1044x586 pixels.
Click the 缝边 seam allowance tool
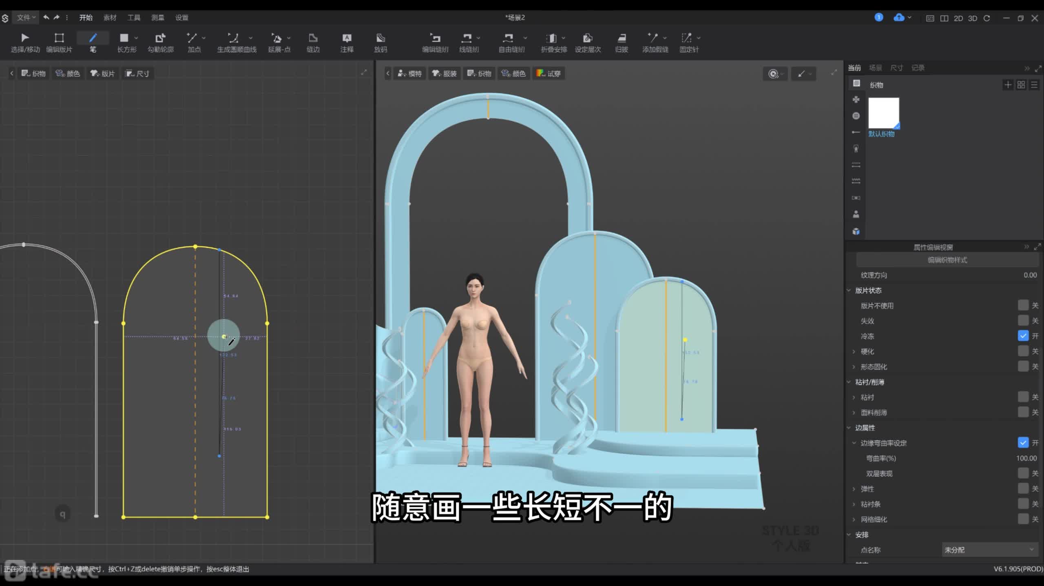point(313,42)
